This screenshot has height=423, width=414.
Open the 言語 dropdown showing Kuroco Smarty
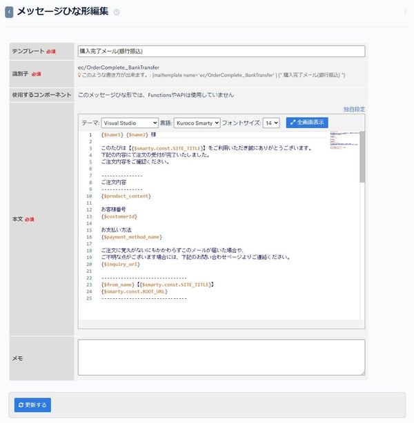click(x=197, y=123)
